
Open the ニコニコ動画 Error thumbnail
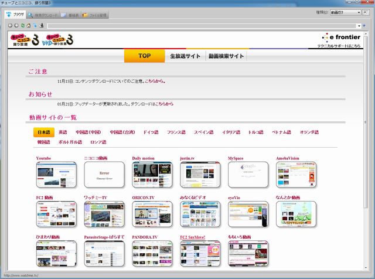pyautogui.click(x=104, y=175)
